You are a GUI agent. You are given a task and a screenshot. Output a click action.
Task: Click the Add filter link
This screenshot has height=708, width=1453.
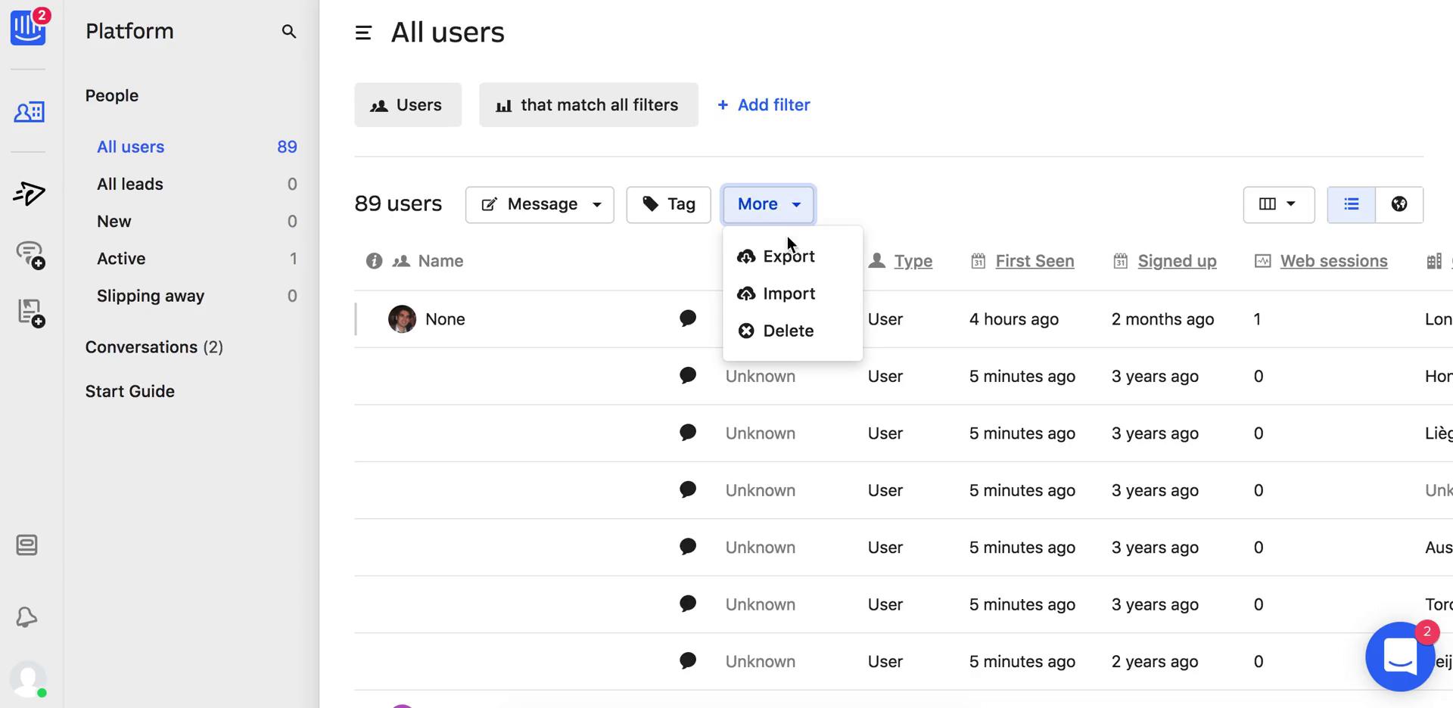(764, 105)
